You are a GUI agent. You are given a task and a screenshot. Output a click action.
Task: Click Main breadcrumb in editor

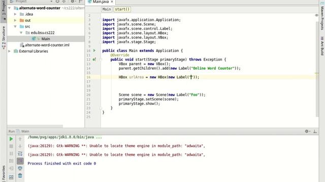tap(107, 9)
